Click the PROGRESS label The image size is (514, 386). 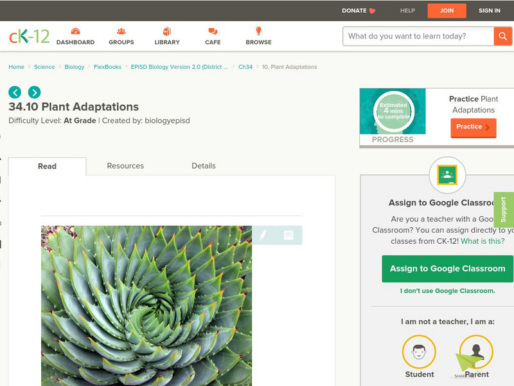click(393, 140)
